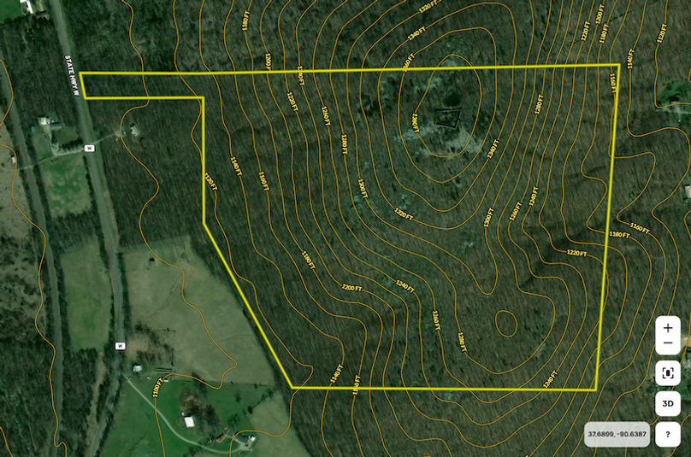This screenshot has height=457, width=691.
Task: Select the southwest corner of yellow boundary
Action: pos(292,388)
